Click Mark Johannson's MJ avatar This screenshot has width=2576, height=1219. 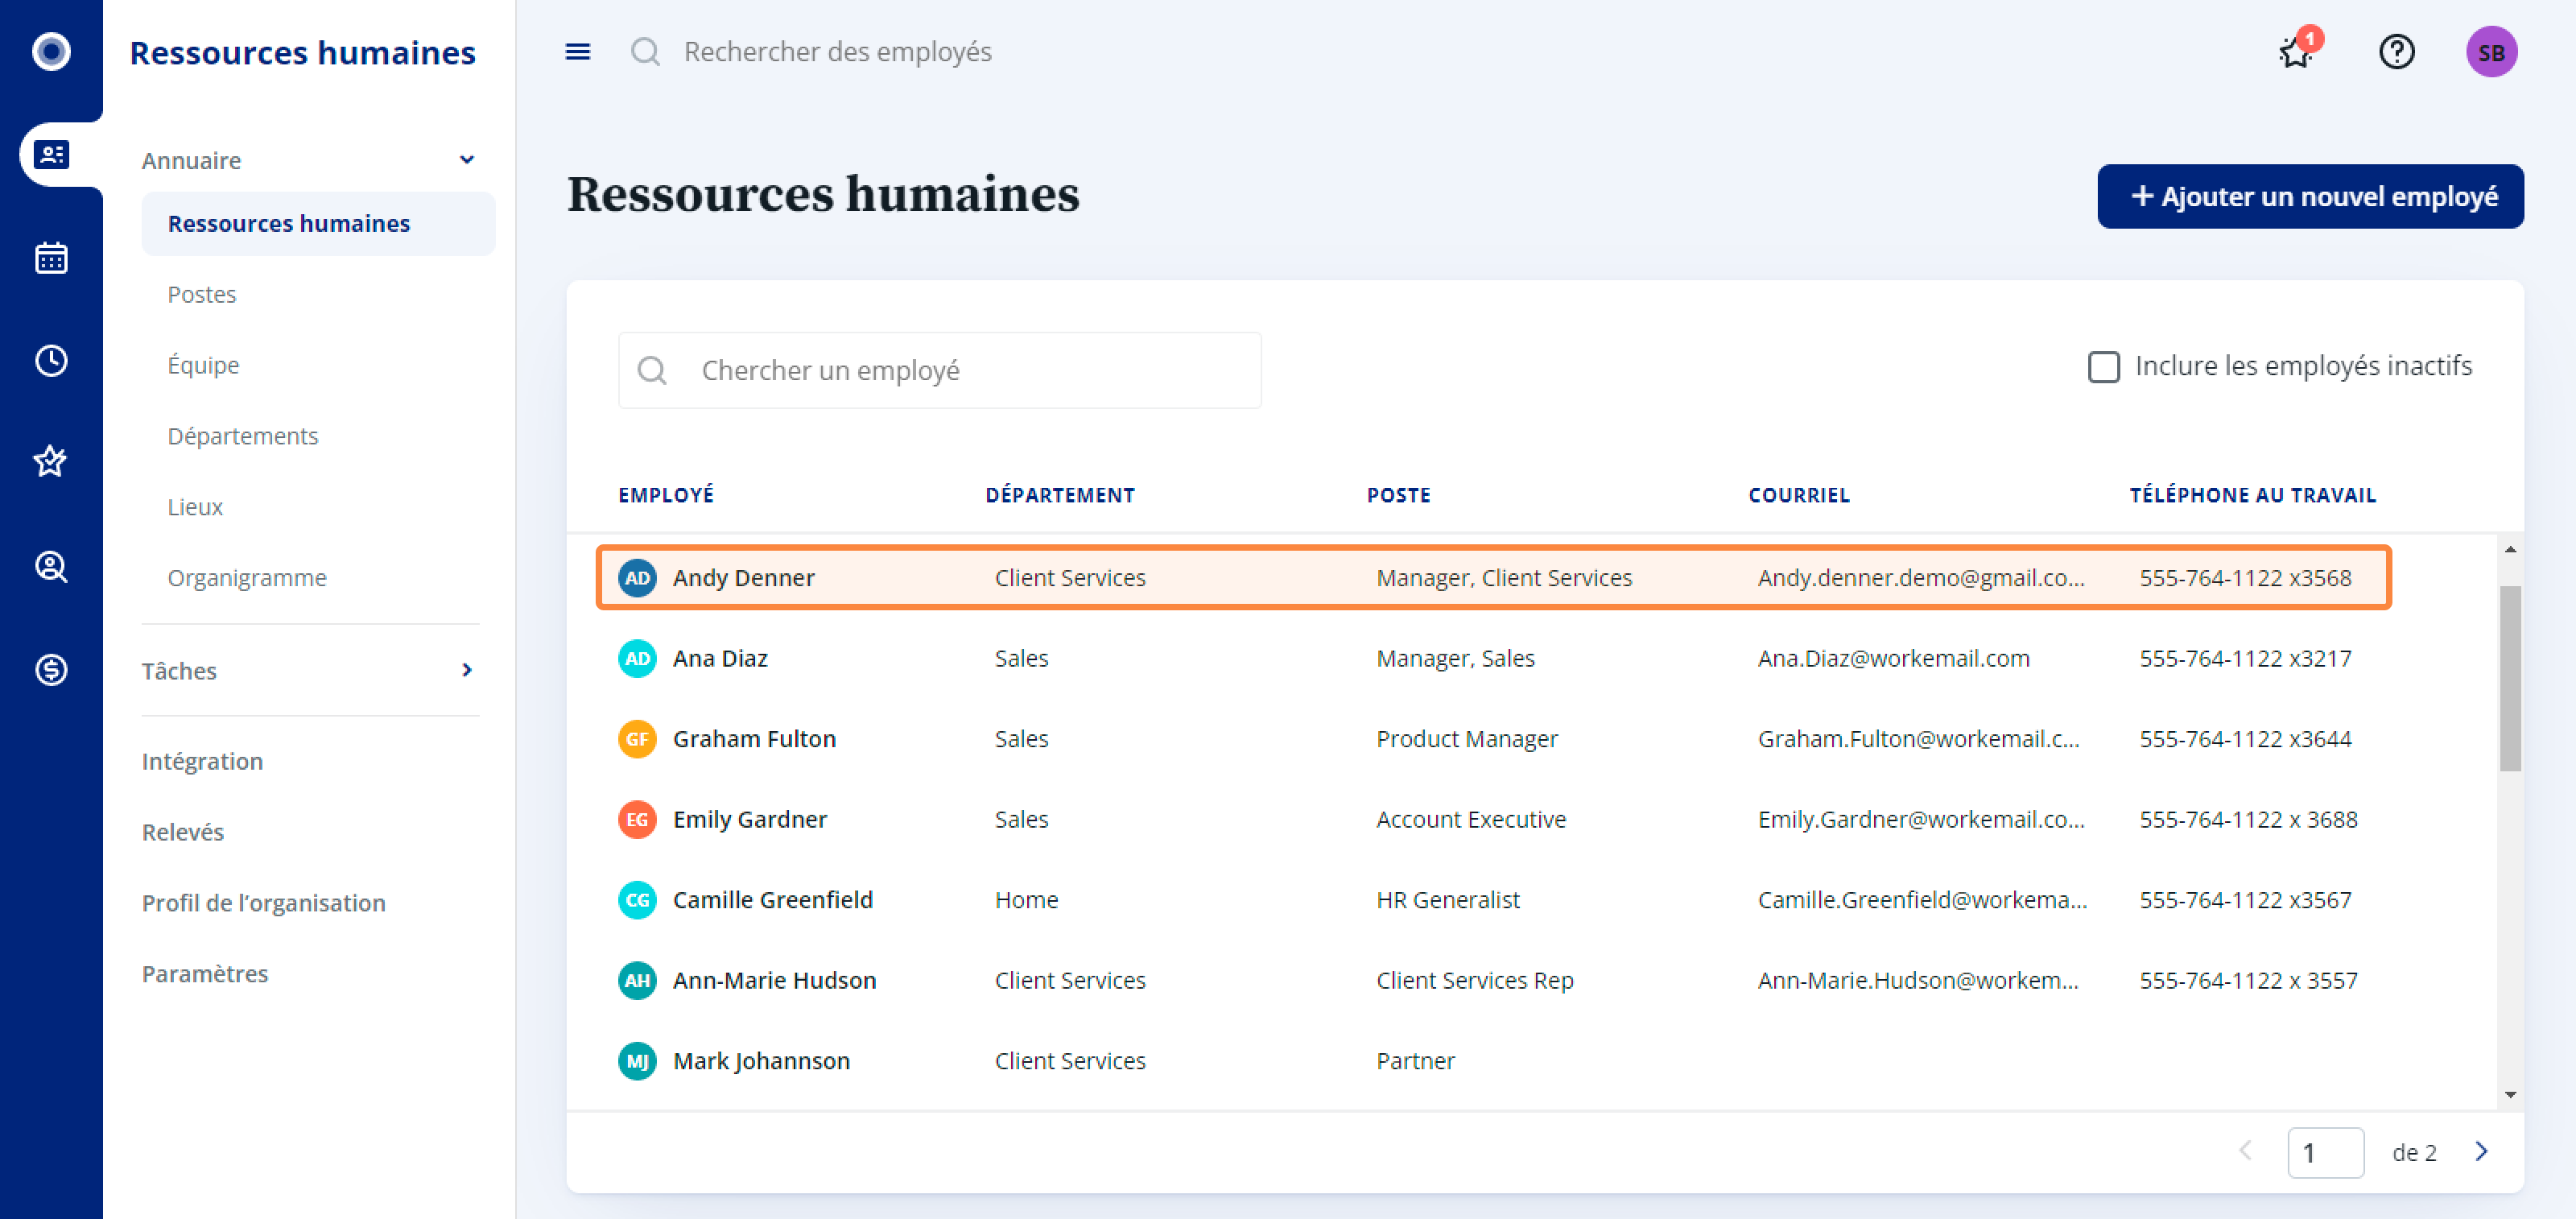coord(637,1061)
